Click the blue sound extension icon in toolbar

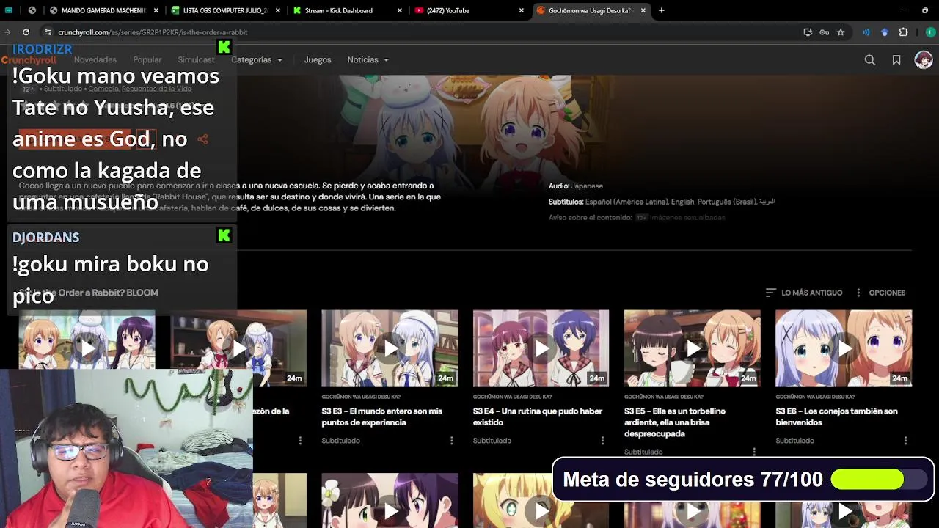pos(866,32)
